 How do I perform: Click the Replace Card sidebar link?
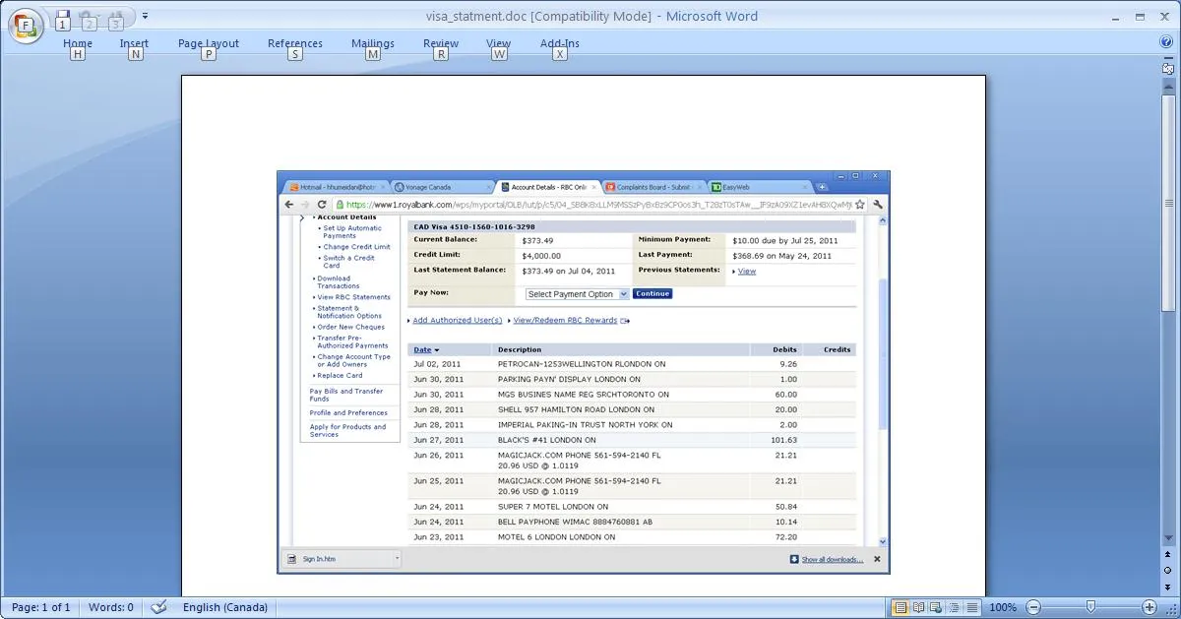(340, 376)
